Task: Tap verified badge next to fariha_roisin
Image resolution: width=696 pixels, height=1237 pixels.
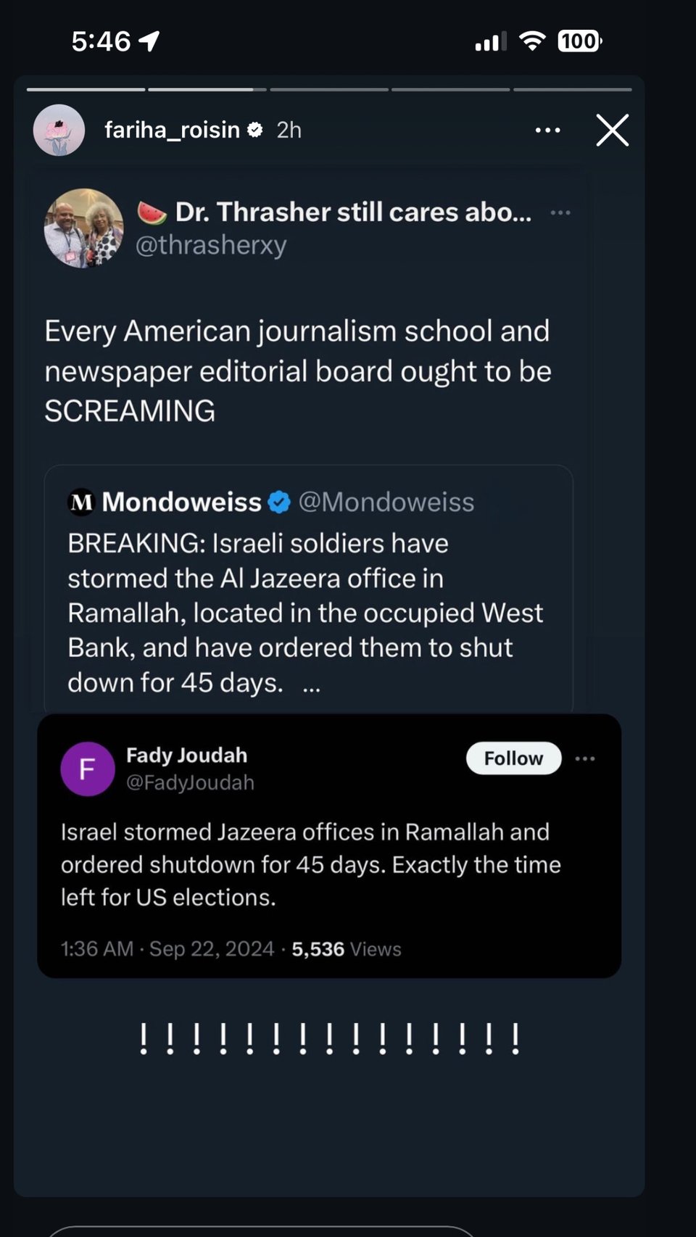Action: point(255,130)
